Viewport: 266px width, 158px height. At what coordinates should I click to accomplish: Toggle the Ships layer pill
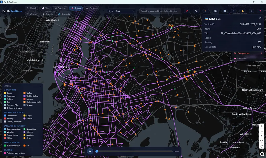pos(46,8)
